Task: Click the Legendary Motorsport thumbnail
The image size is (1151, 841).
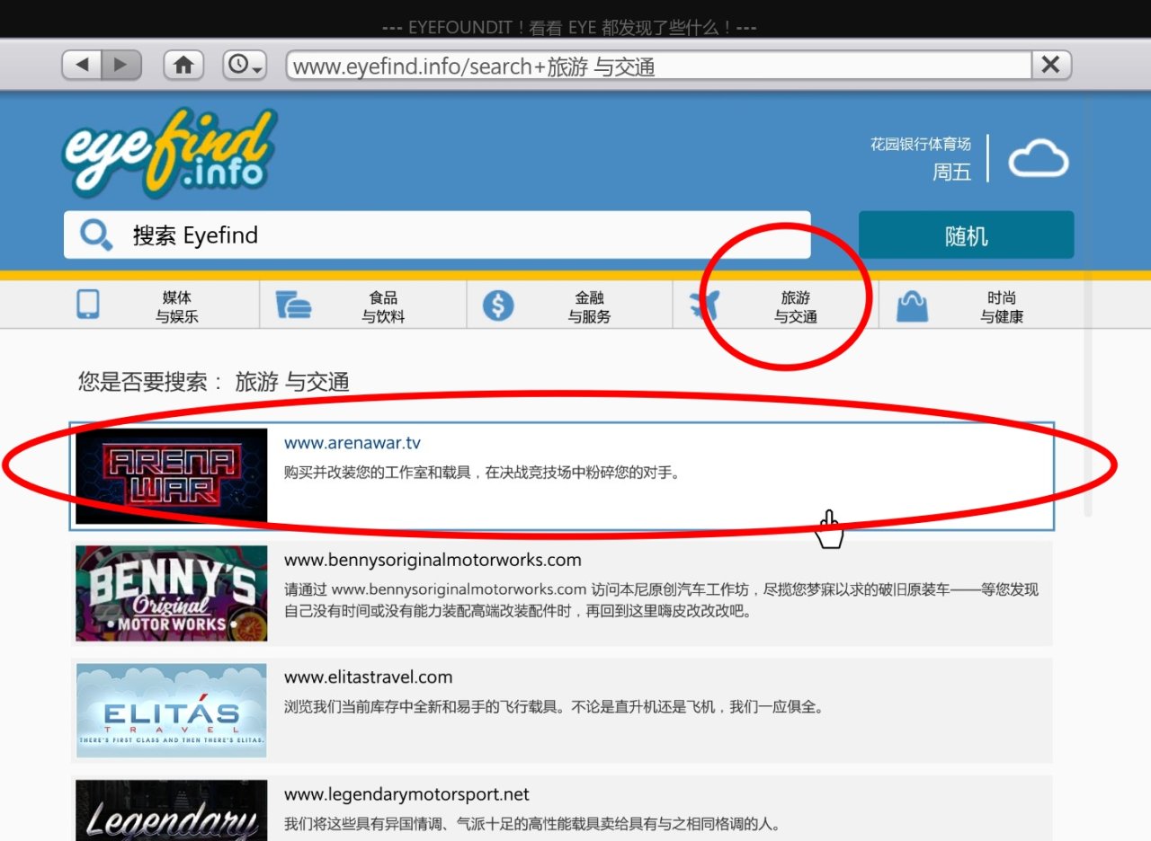Action: [172, 810]
